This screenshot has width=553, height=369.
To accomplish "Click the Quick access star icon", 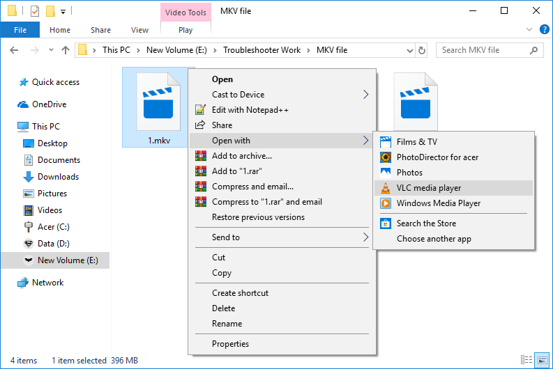I will (23, 82).
